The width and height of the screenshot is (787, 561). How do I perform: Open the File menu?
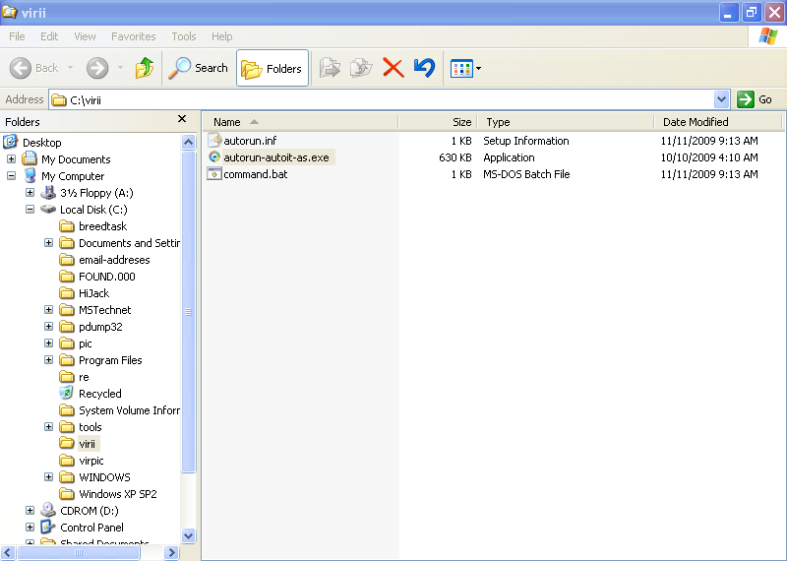pyautogui.click(x=17, y=36)
